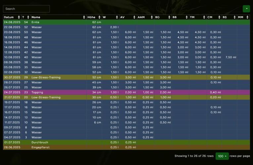Sort the BB column via arrows
Screen dimensions: 253x165
tap(187, 17)
